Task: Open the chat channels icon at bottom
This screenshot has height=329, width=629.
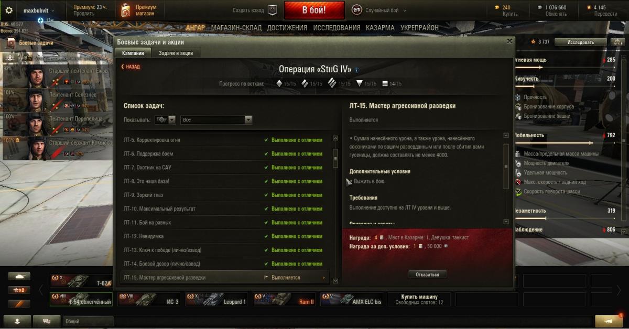Action: pyautogui.click(x=47, y=321)
